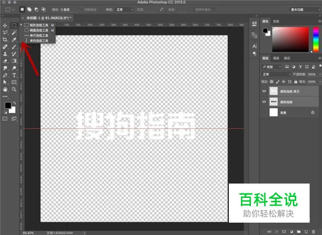
Task: Open the Edit Toolbar three-dots button
Action: coord(5,96)
